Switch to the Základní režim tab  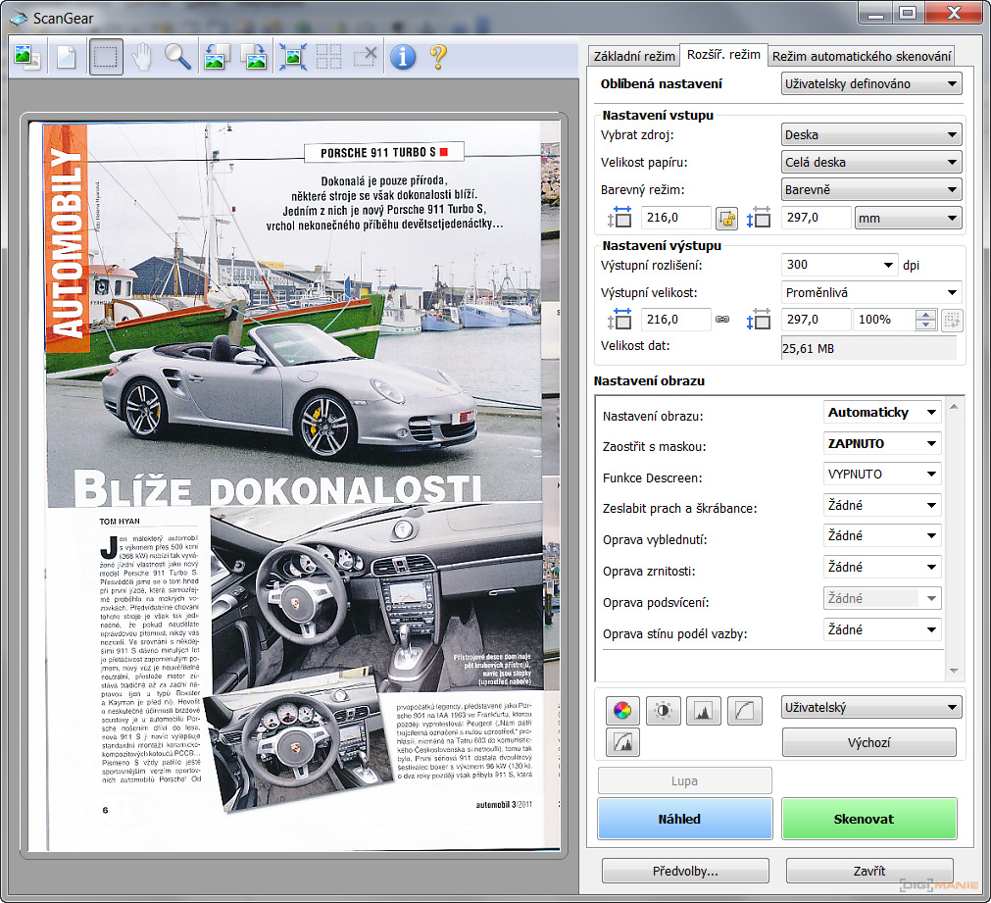pos(632,56)
